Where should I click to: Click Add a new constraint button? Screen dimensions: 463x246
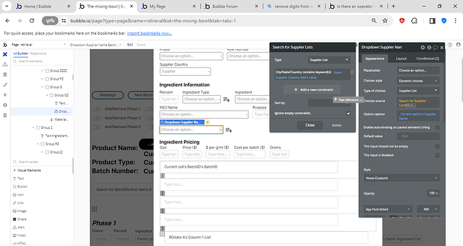click(313, 90)
